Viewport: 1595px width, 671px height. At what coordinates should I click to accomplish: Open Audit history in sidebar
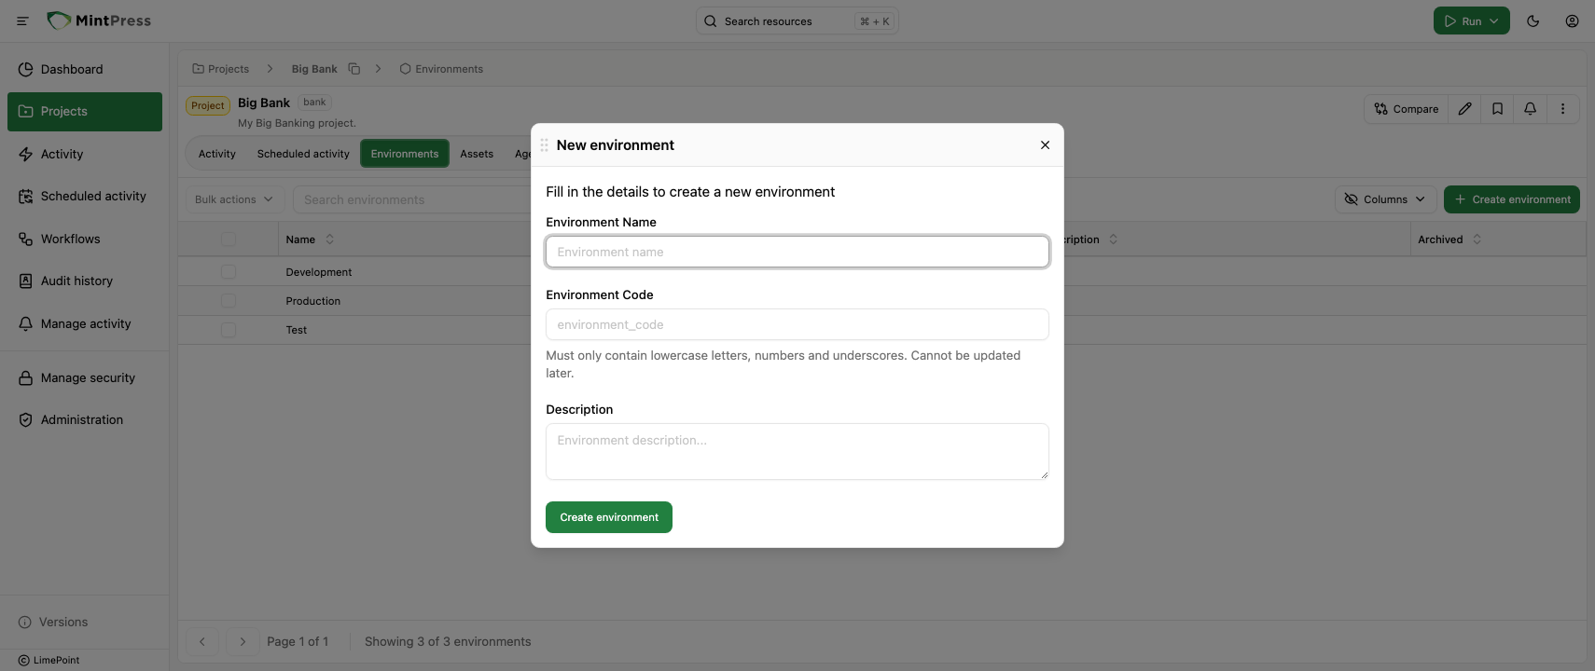[x=85, y=281]
